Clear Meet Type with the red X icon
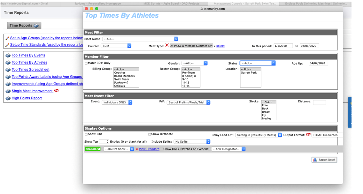Image resolution: width=363 pixels, height=194 pixels. click(x=167, y=45)
